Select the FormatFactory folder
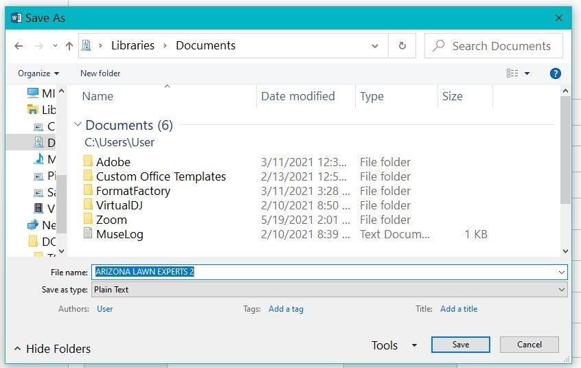 coord(127,191)
